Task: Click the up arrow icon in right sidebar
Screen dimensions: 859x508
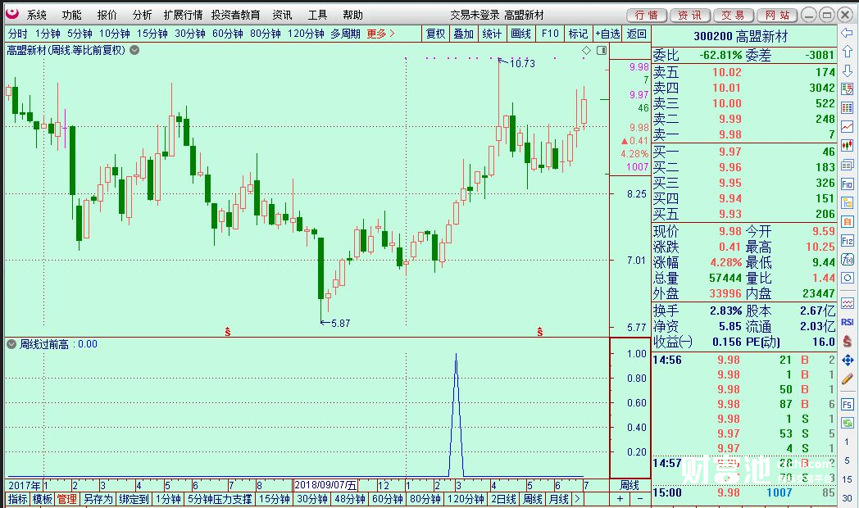Action: (848, 52)
